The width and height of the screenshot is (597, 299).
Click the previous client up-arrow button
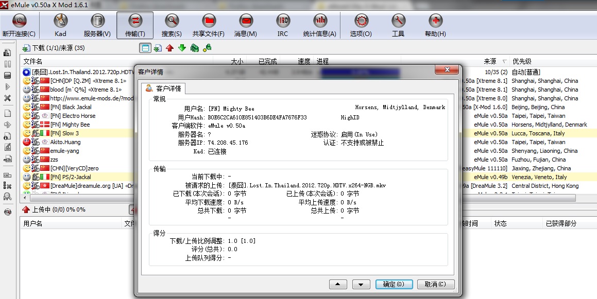[338, 284]
